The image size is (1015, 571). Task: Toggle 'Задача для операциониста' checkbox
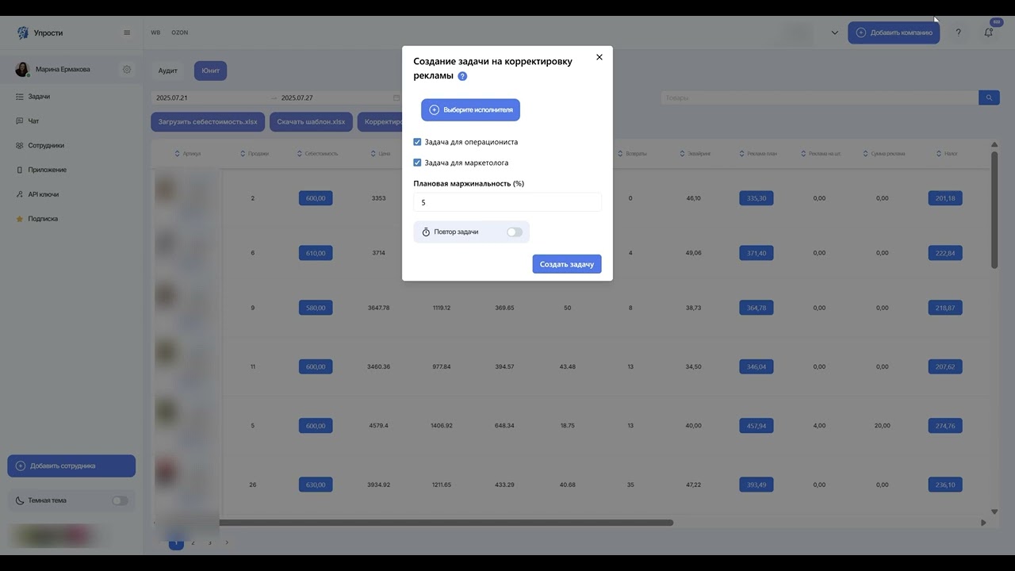click(417, 142)
